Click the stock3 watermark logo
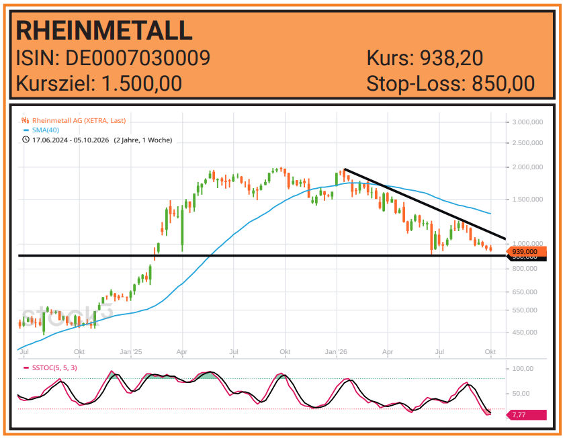Image resolution: width=563 pixels, height=438 pixels. (x=67, y=315)
